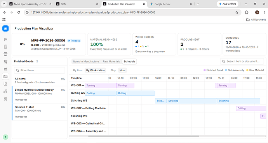Click the Material Readiness 100% card

(x=109, y=44)
